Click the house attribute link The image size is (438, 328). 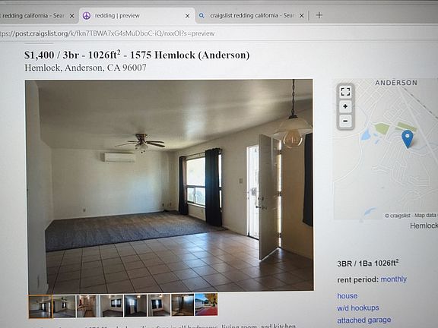[x=348, y=295]
